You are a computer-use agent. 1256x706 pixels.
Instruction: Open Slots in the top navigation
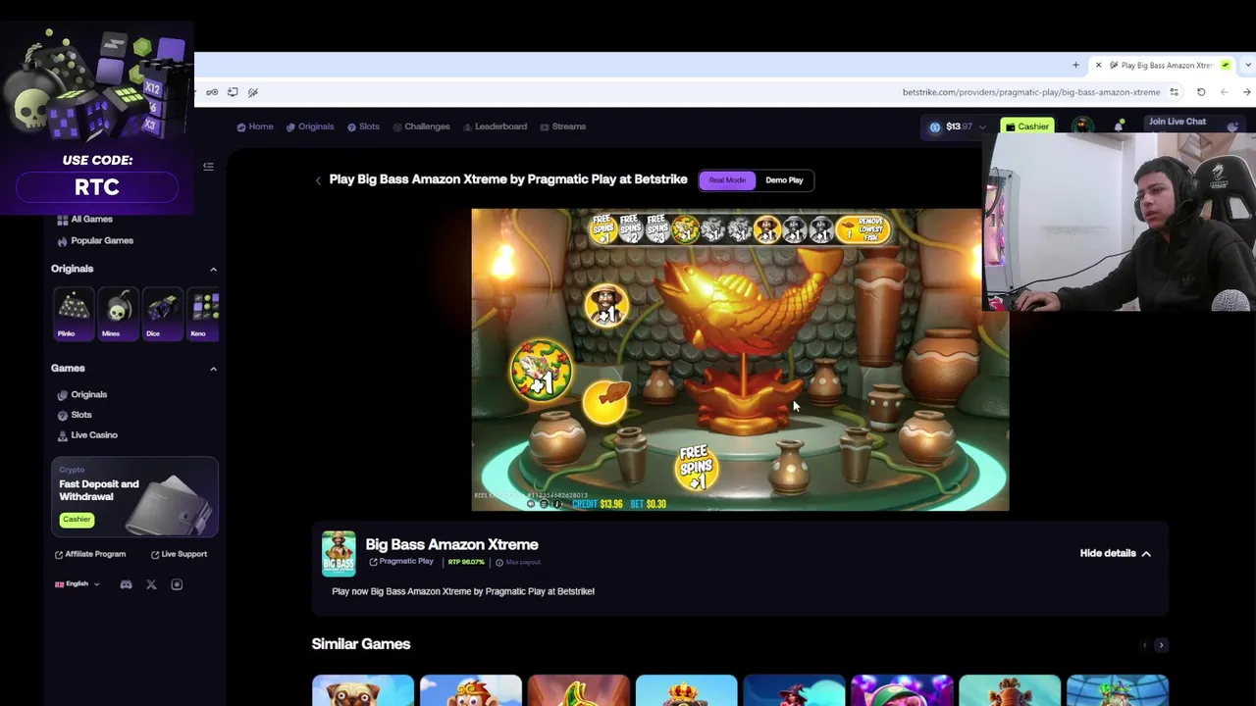pyautogui.click(x=363, y=126)
